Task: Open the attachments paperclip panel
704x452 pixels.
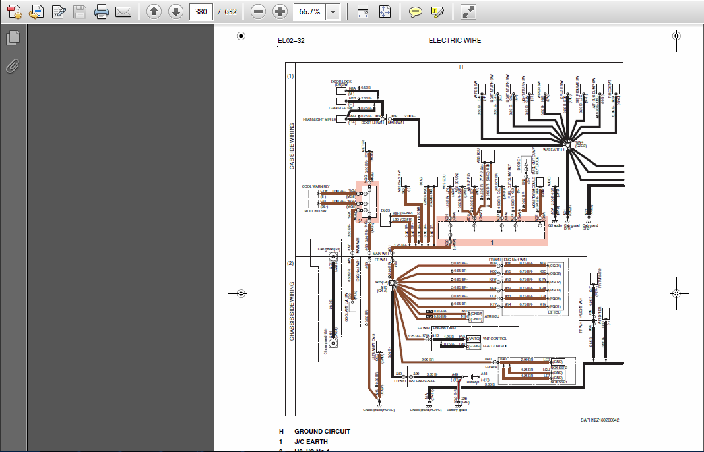Action: pyautogui.click(x=13, y=66)
